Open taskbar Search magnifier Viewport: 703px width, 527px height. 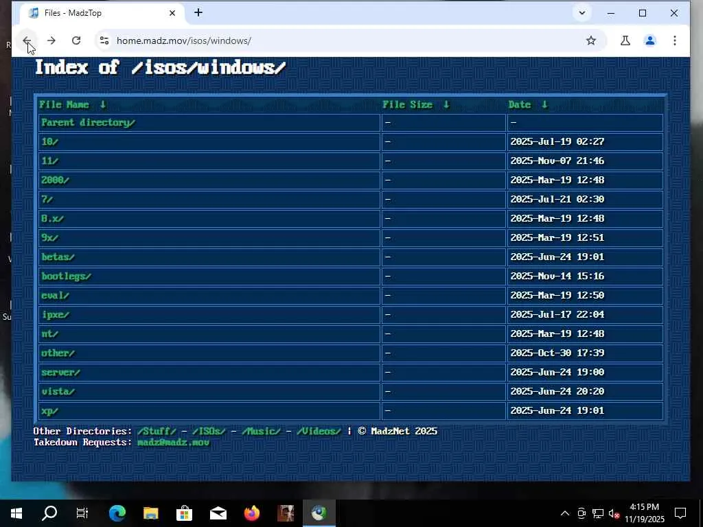tap(49, 513)
